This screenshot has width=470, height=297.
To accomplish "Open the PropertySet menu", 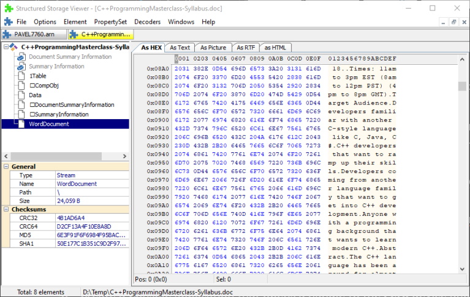I will point(111,21).
